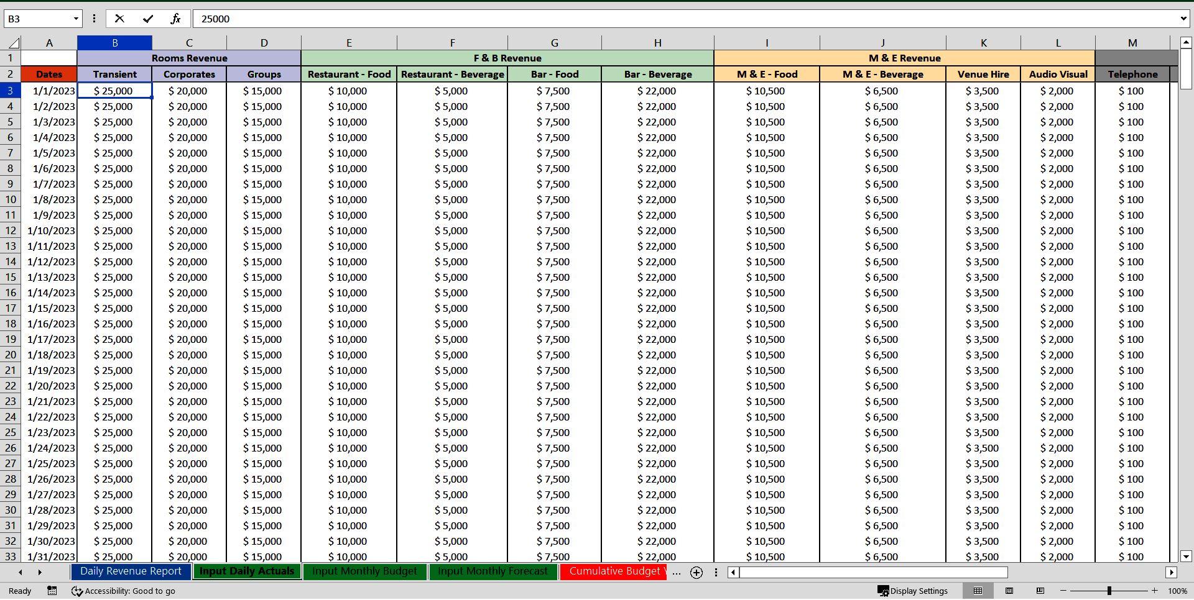Screen dimensions: 1194x600
Task: Open the Input Daily Actuals sheet
Action: 247,571
